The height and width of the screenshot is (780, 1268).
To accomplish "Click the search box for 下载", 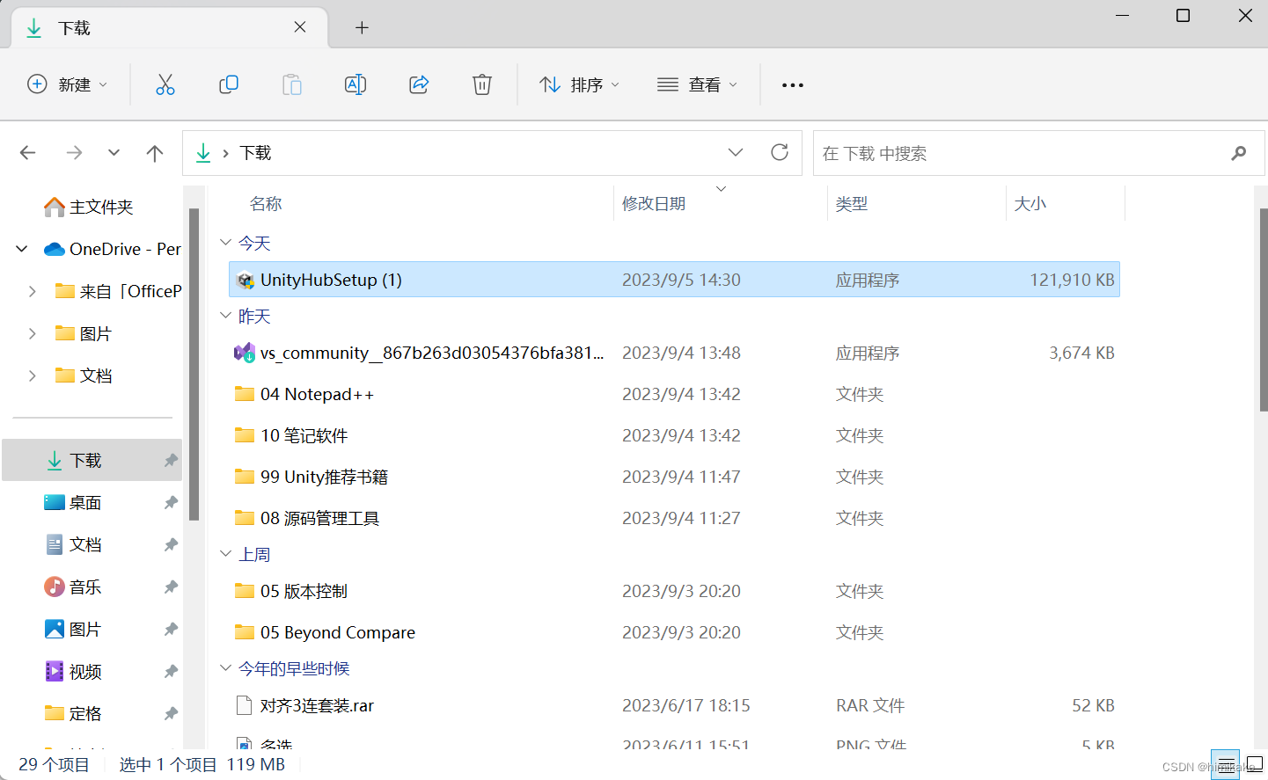I will coord(1038,152).
